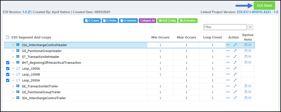The height and width of the screenshot is (112, 281).
Task: Click the Min Occurs column header
Action: pos(160,37)
